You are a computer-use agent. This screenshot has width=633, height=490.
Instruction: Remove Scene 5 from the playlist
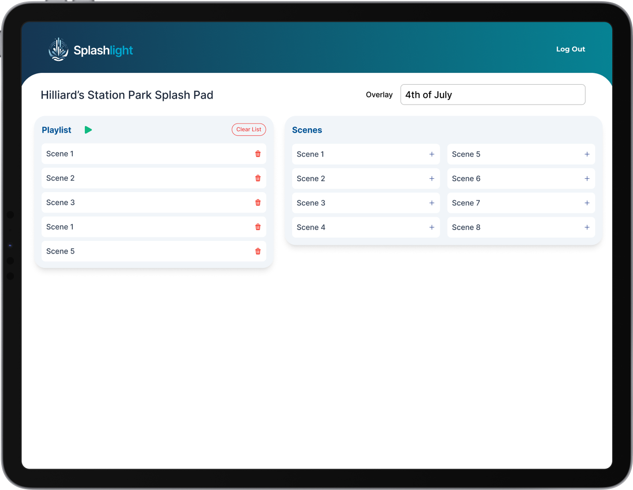click(x=258, y=251)
